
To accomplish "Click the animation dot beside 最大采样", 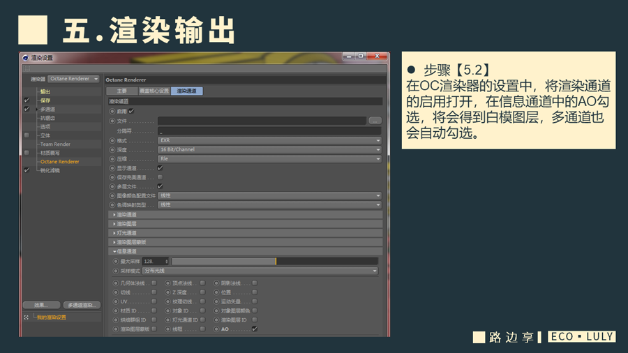I will click(x=116, y=262).
